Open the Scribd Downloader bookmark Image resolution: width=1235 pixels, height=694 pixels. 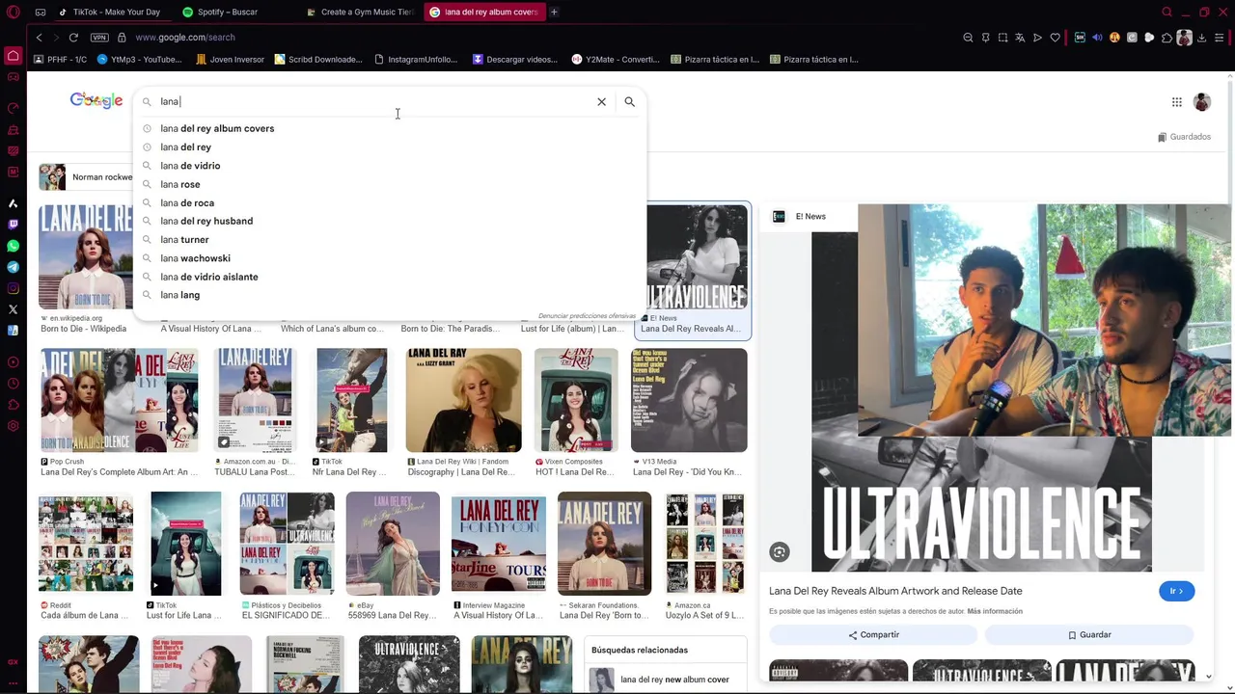pyautogui.click(x=318, y=60)
